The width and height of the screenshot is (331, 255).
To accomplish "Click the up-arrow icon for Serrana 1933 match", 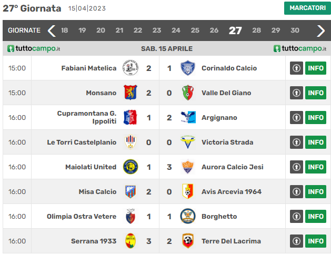I will 296,241.
